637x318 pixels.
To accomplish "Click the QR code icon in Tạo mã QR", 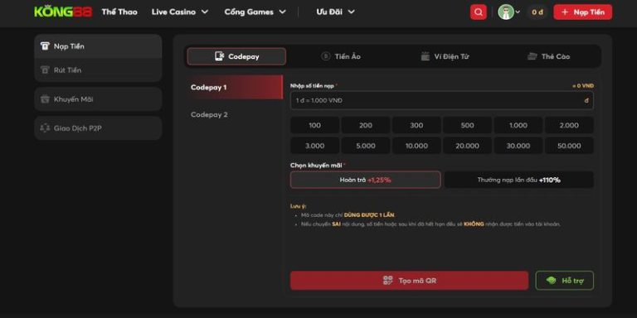I will point(388,280).
